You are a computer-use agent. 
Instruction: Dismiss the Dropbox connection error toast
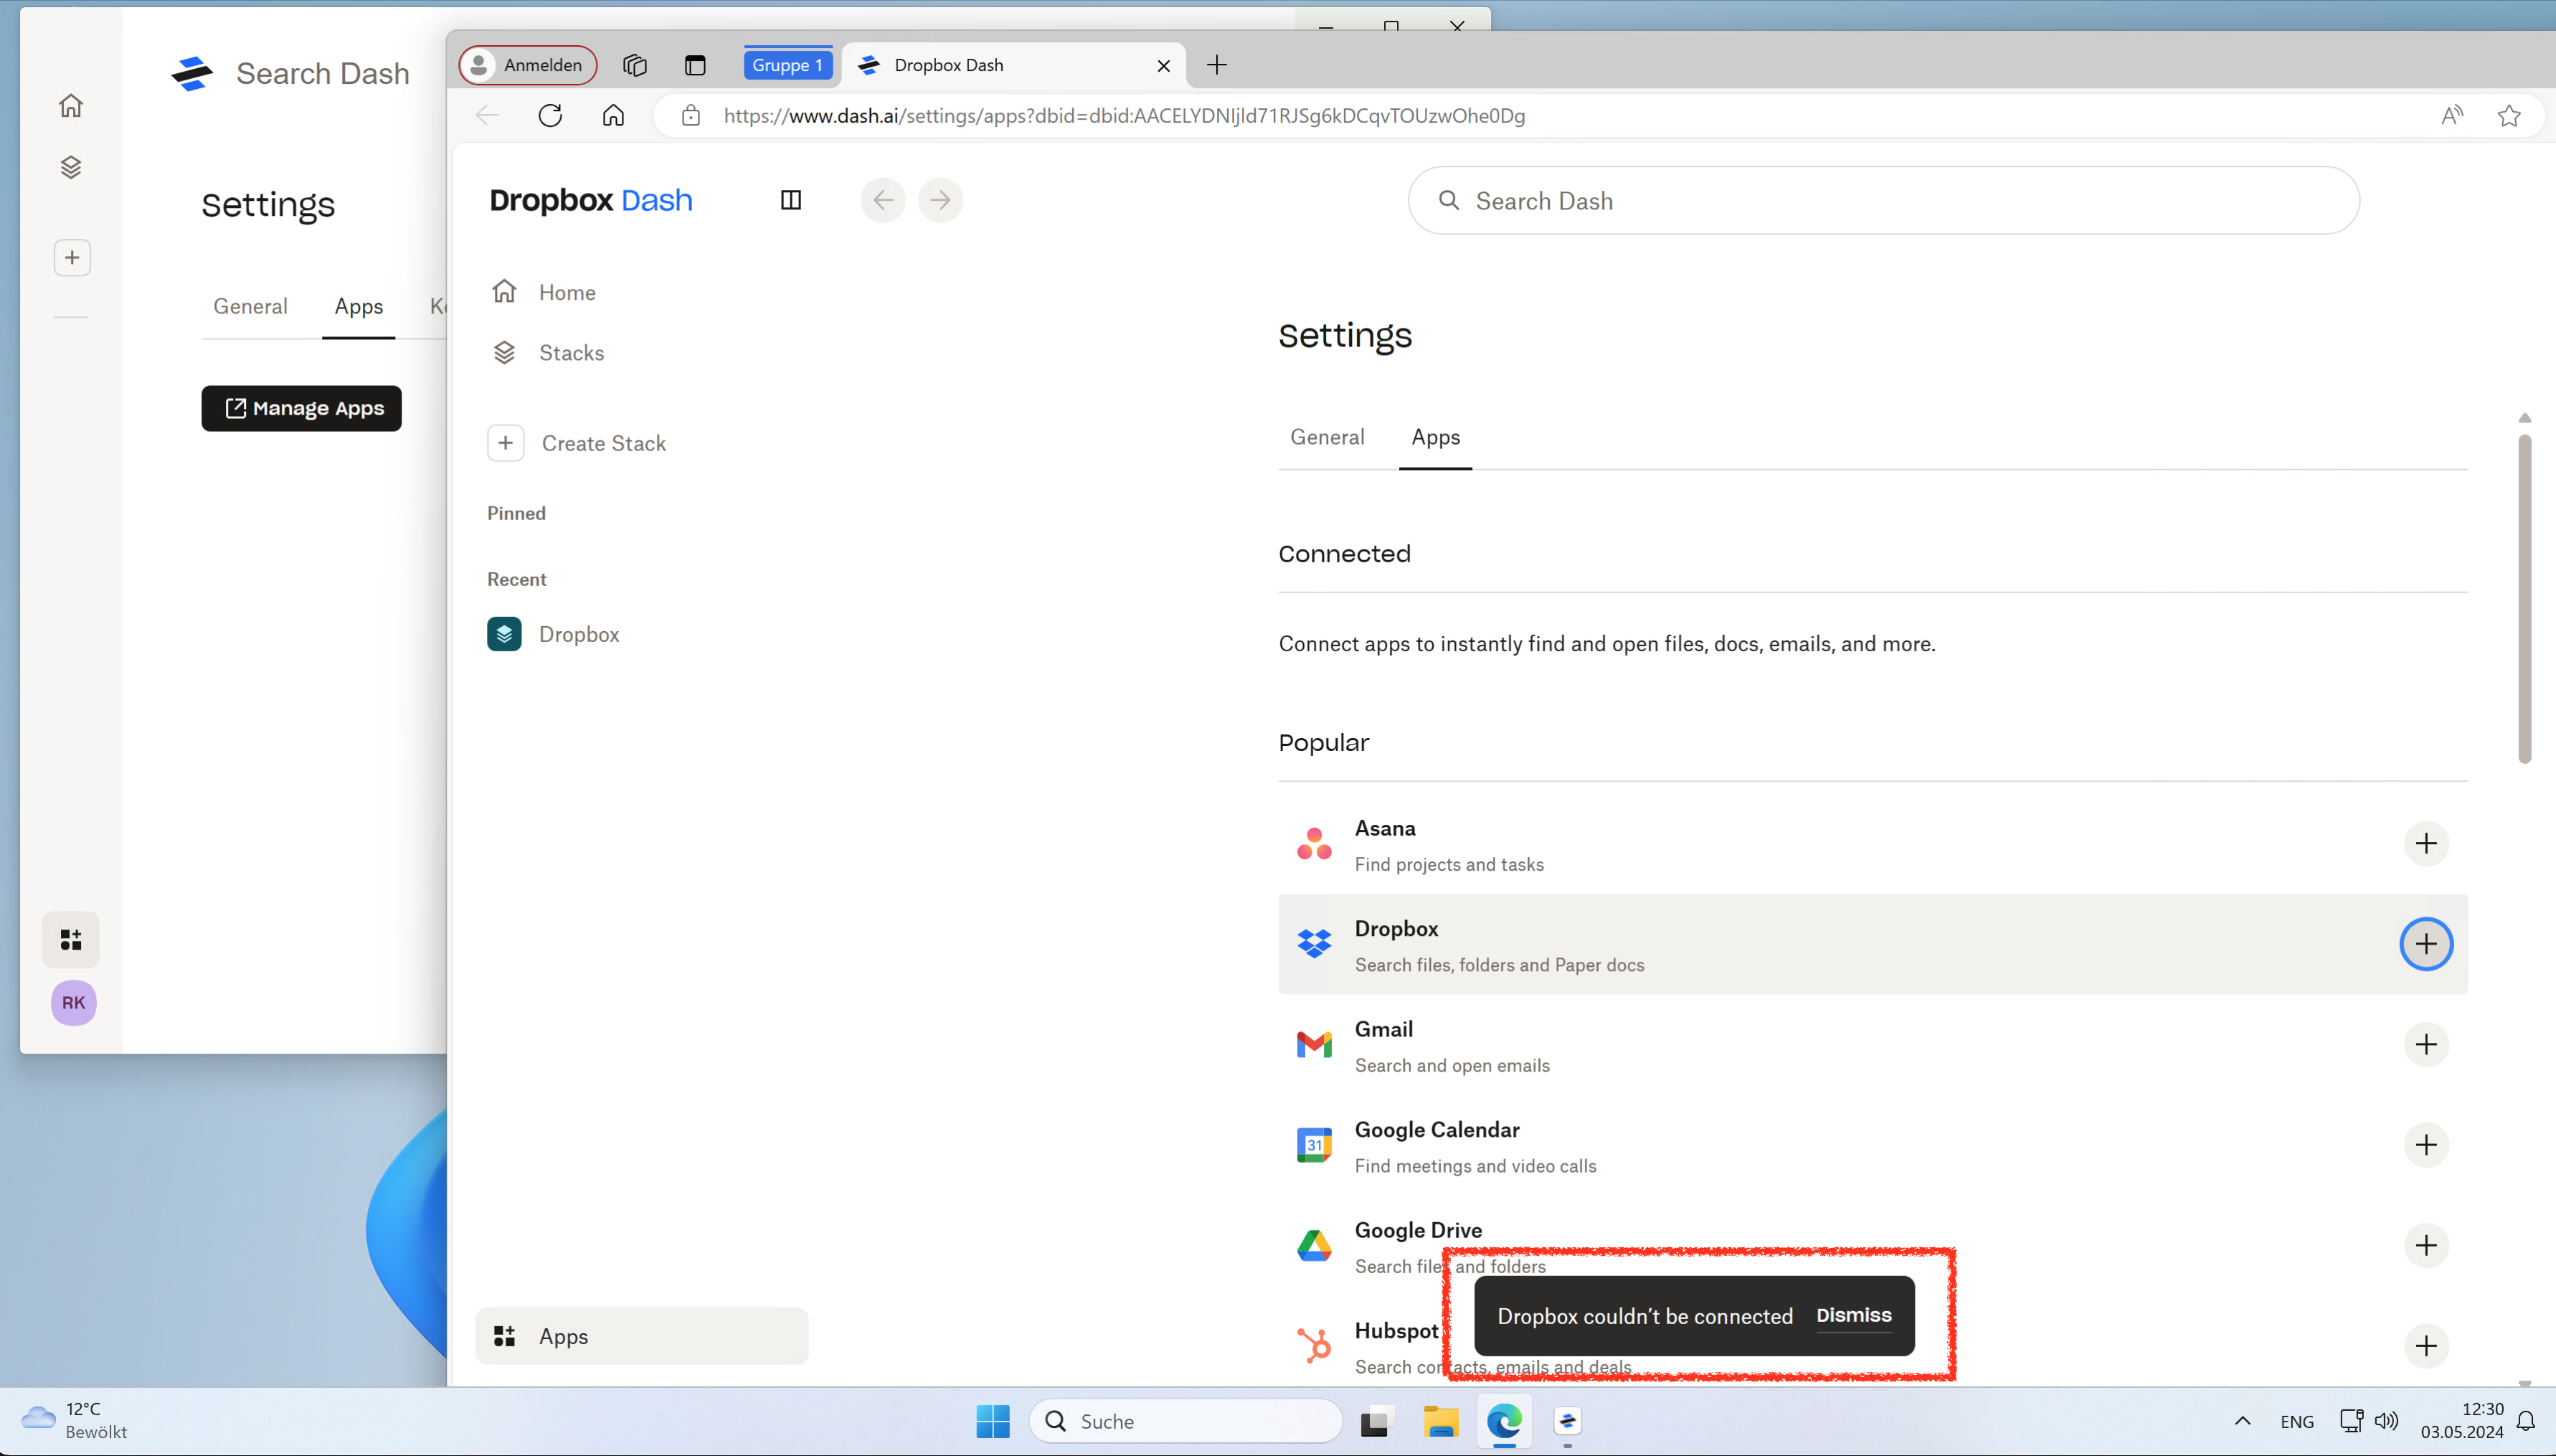click(x=1853, y=1315)
